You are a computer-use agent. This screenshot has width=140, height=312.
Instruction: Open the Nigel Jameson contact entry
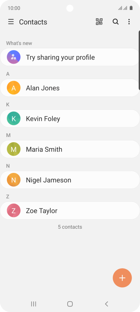[70, 180]
